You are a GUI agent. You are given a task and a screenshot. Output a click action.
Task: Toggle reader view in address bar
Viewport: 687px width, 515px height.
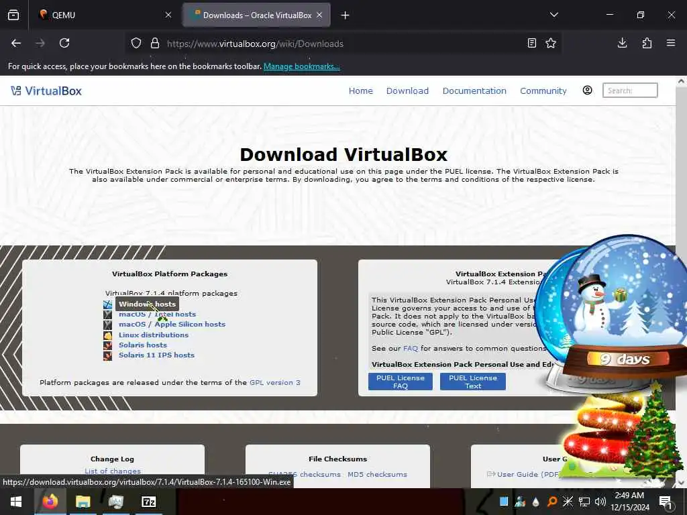(532, 44)
